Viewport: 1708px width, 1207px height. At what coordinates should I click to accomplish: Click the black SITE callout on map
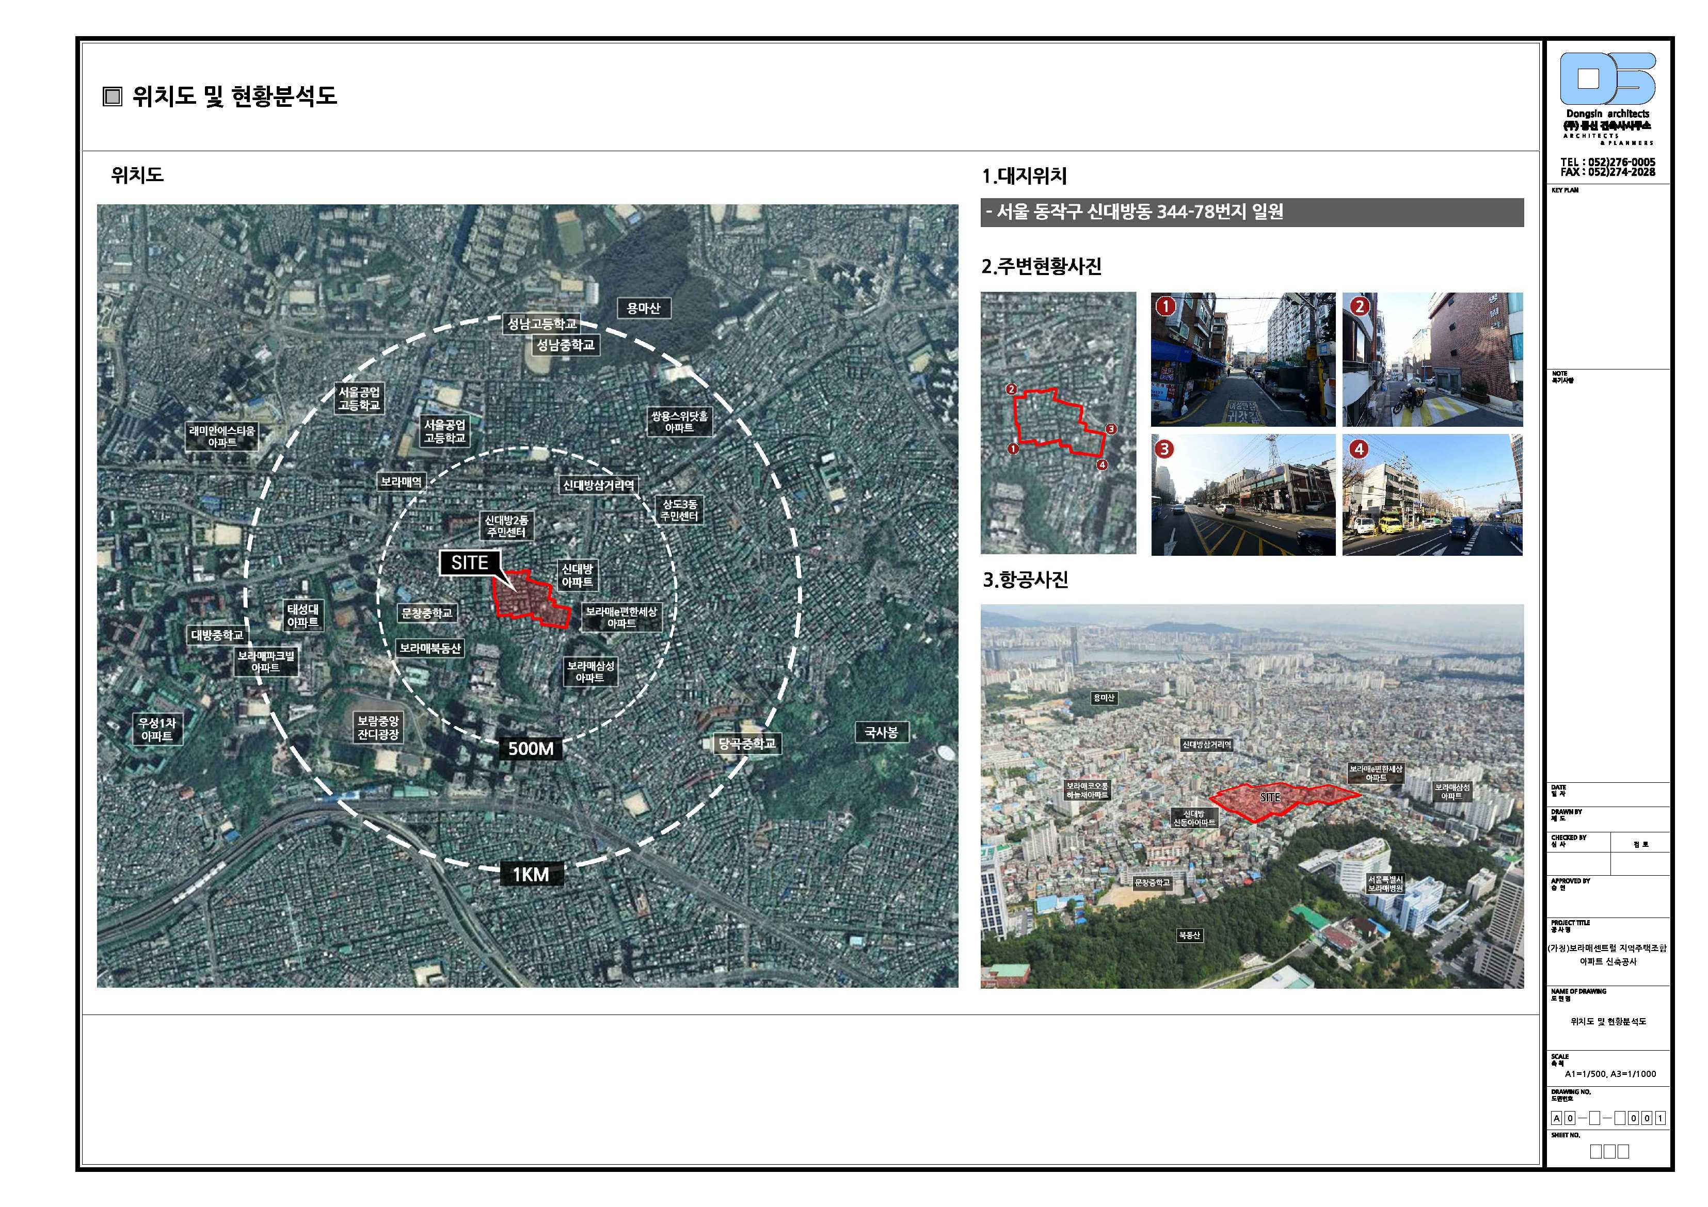[x=469, y=563]
